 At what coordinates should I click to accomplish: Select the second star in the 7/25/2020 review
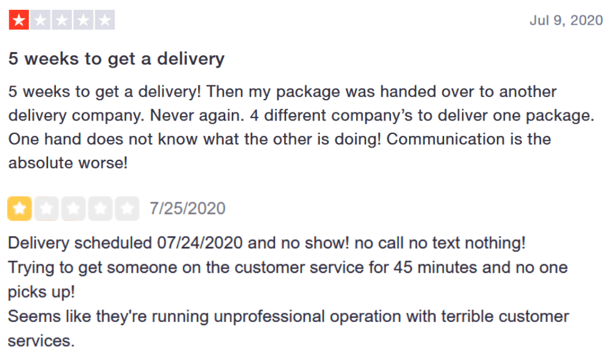point(46,209)
